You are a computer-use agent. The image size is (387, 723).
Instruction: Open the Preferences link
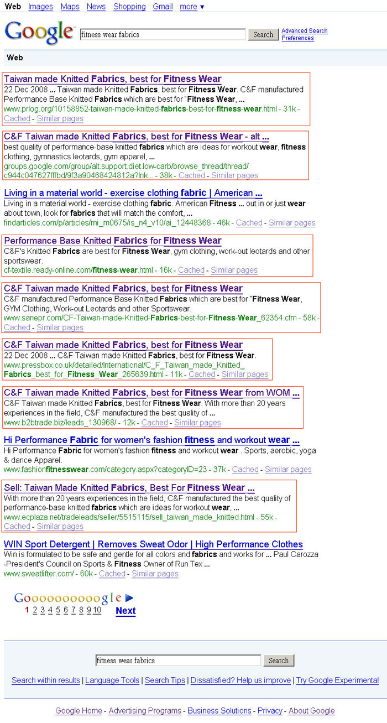(297, 38)
